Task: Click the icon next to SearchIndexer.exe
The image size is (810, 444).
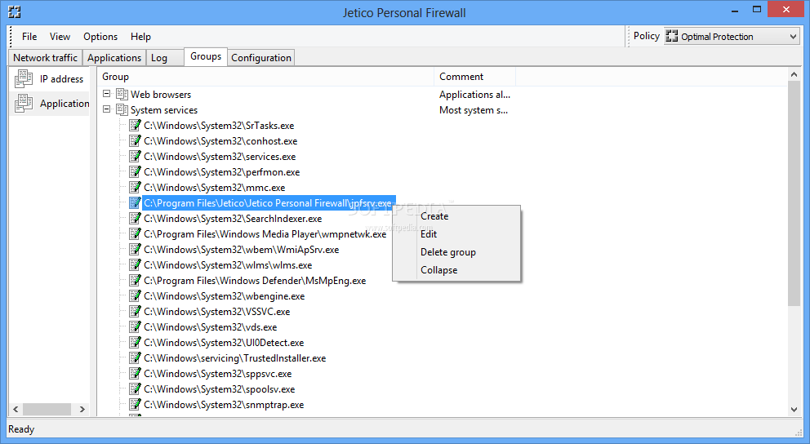Action: coord(135,218)
